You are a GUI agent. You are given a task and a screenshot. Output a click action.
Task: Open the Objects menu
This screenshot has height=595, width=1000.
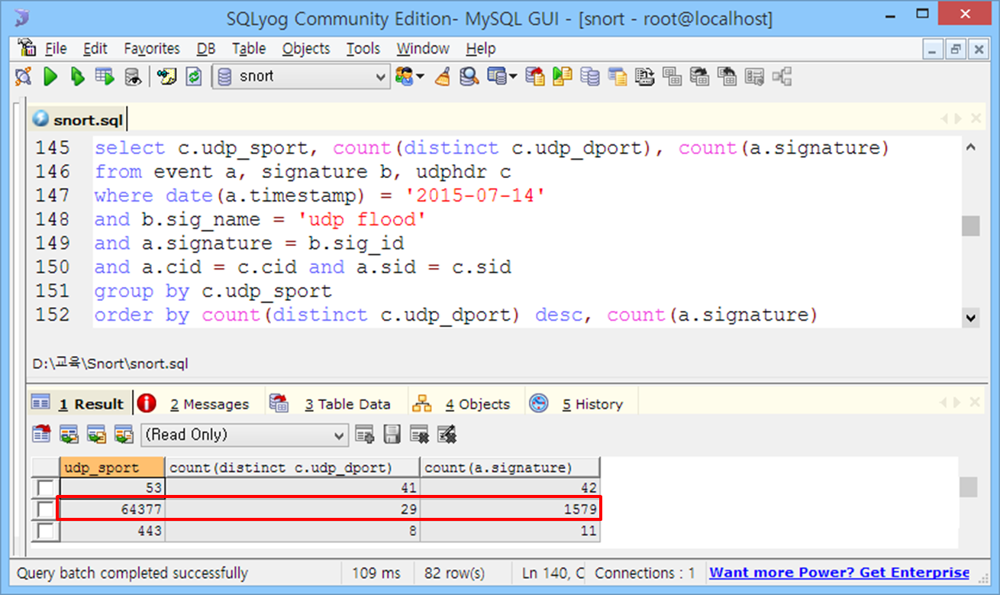pyautogui.click(x=306, y=49)
